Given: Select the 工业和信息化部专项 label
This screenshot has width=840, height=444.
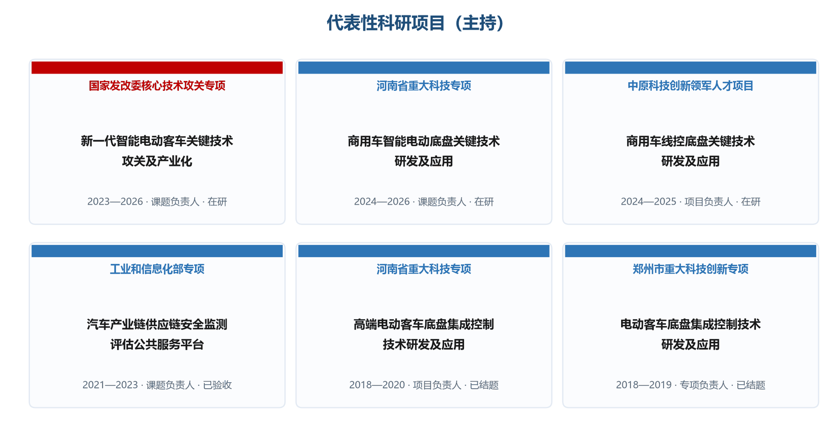Looking at the screenshot, I should (x=157, y=269).
